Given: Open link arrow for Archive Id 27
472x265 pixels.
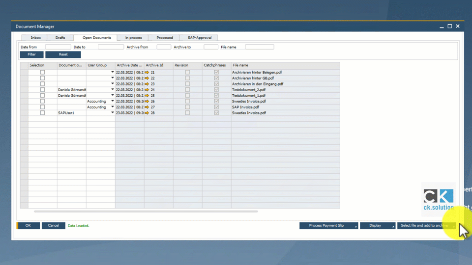Looking at the screenshot, I should [147, 107].
